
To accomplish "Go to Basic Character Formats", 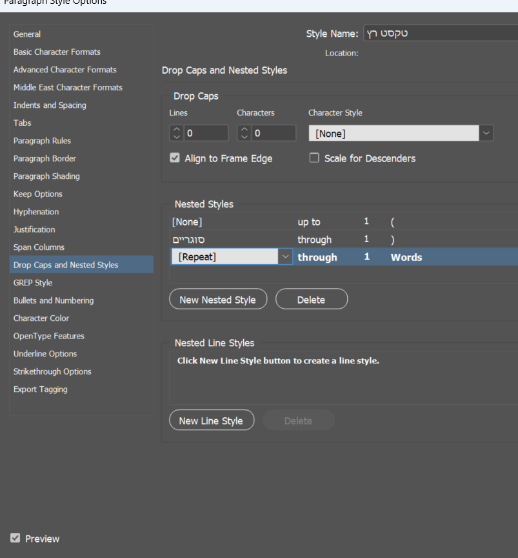I will (57, 52).
